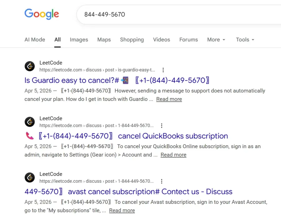This screenshot has width=281, height=216.
Task: Click Read more under QuickBooks result
Action: (x=173, y=155)
